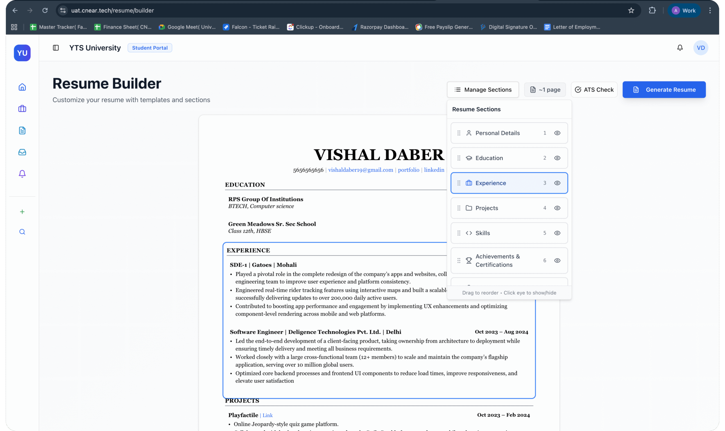Click the inbox tray icon in sidebar
Screen dimensions: 725x431
22,152
